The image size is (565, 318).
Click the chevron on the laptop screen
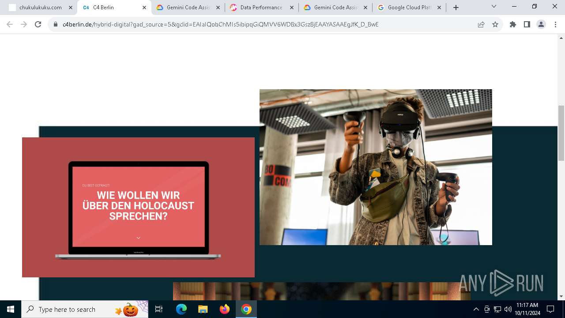(139, 238)
